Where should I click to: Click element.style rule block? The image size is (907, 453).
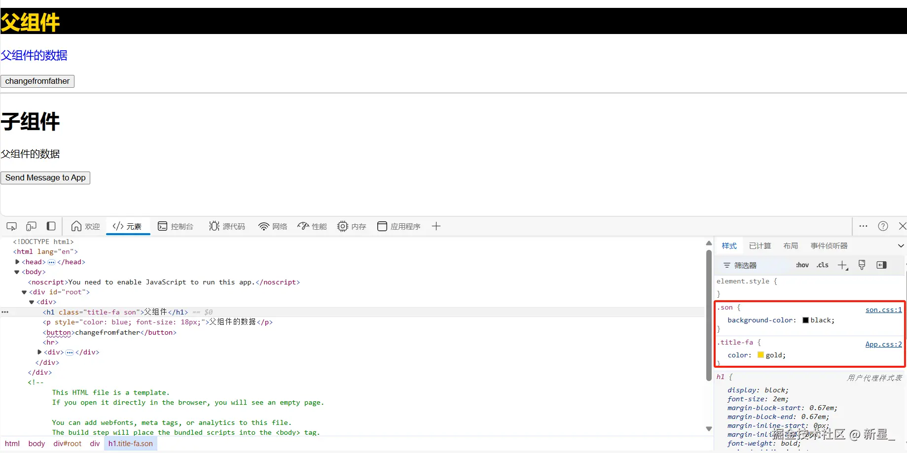(x=809, y=287)
